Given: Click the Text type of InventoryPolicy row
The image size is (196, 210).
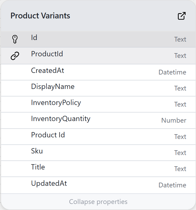Looking at the screenshot, I should click(180, 104).
